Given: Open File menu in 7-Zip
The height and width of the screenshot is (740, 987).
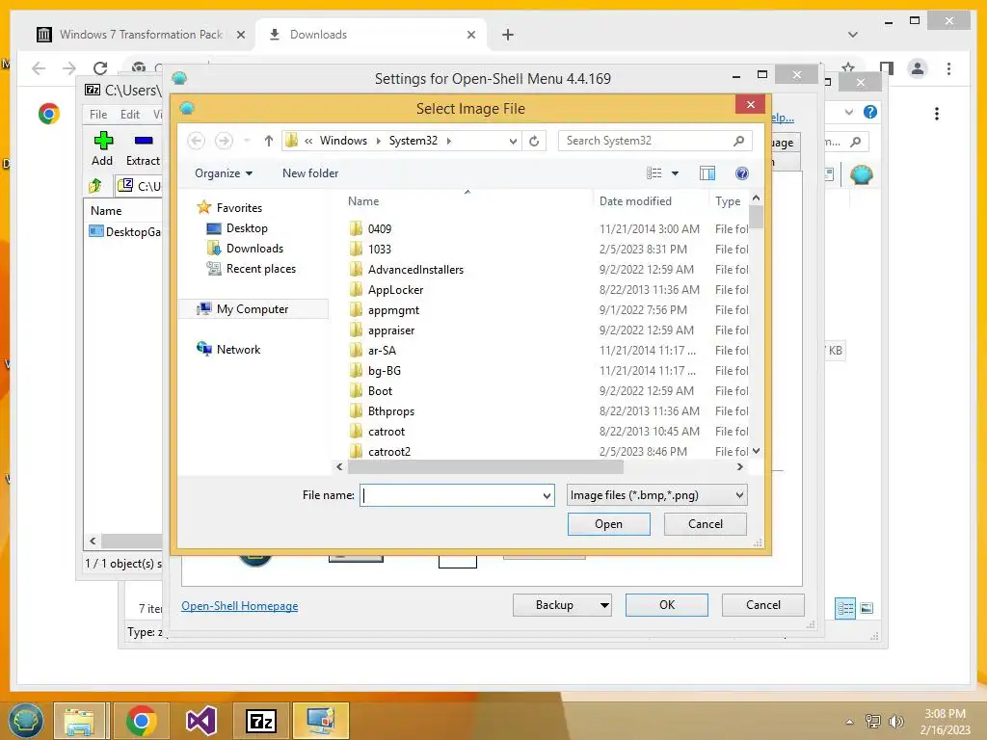Looking at the screenshot, I should [98, 115].
